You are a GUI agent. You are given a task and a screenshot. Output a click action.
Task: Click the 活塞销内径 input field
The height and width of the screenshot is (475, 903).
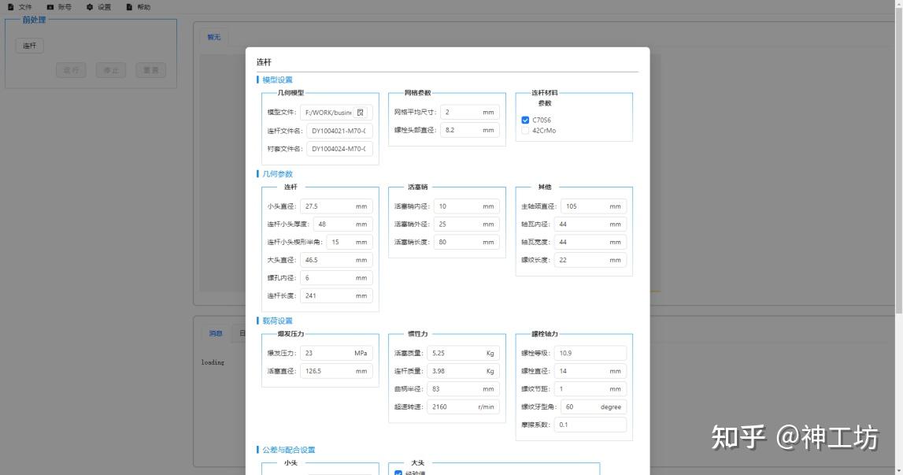467,206
